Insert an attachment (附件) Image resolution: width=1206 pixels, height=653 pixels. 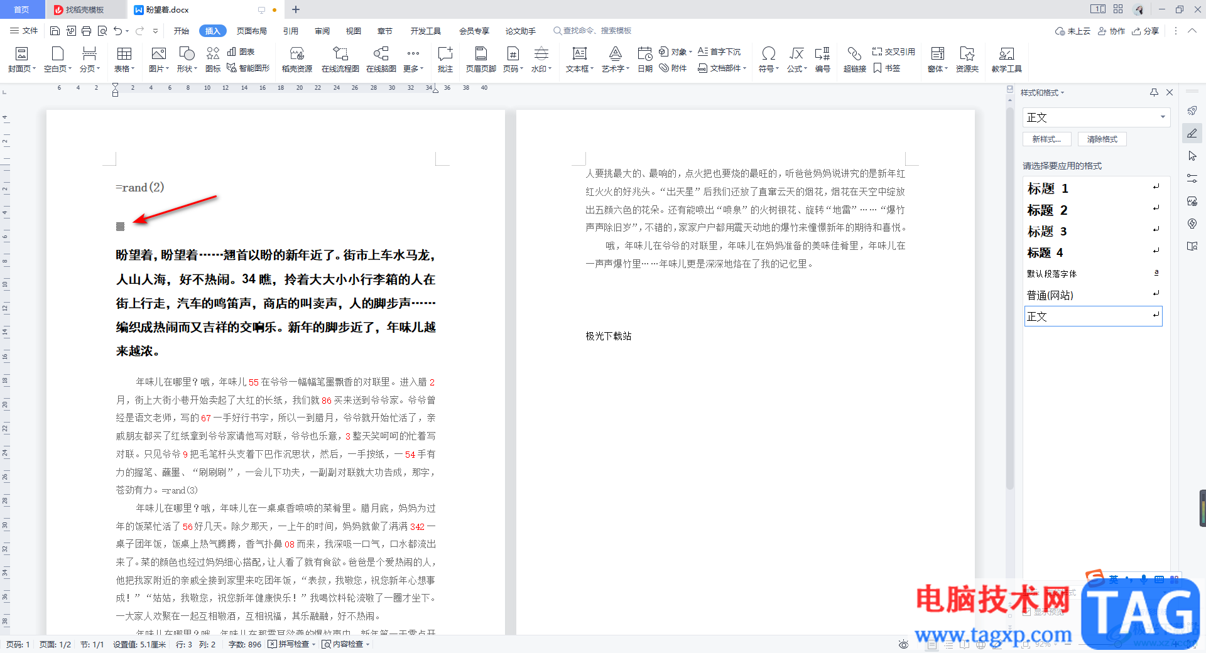pyautogui.click(x=673, y=68)
